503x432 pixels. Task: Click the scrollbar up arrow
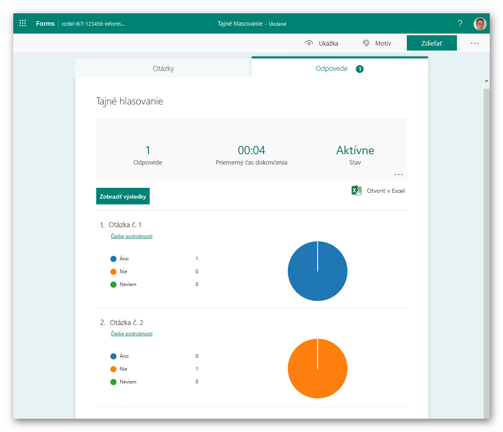coord(486,81)
